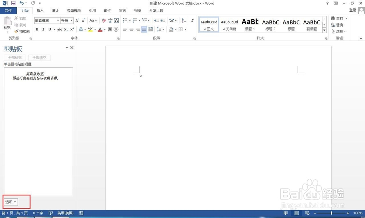Viewport: 365px width, 218px height.
Task: Click the character shading icon
Action: pos(110,29)
